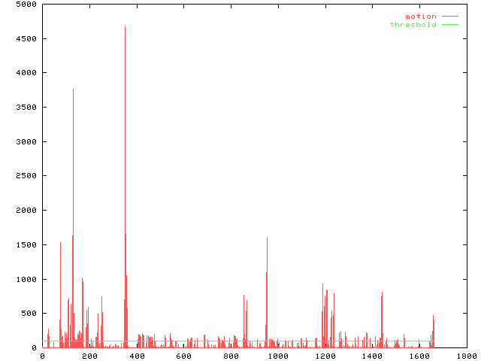Click the green threshold line sample in legend
Viewport: 481px width, 361px height.
click(449, 25)
